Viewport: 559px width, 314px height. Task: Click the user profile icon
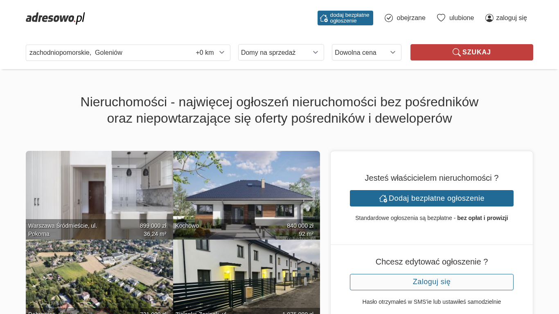489,18
